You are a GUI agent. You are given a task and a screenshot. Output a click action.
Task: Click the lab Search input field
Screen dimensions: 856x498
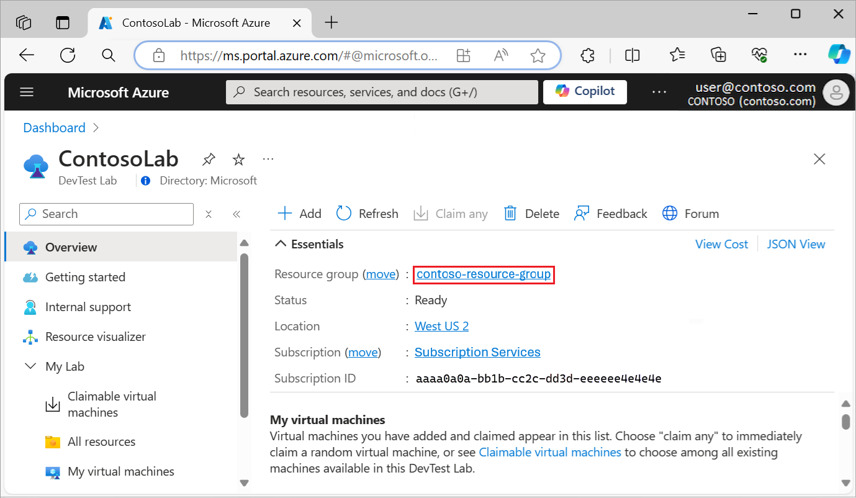point(106,214)
